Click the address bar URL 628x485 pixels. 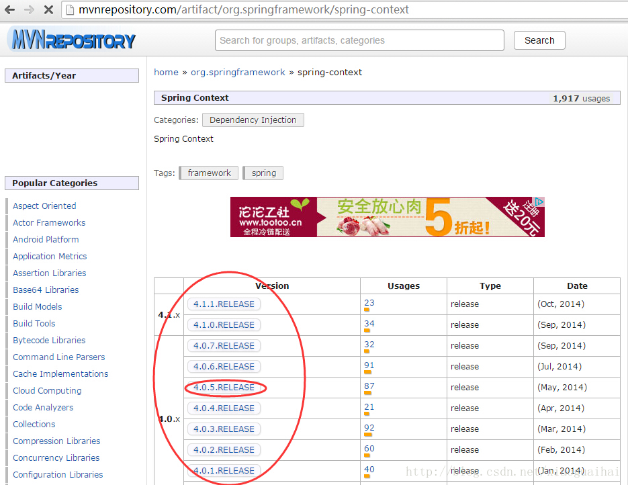point(244,9)
